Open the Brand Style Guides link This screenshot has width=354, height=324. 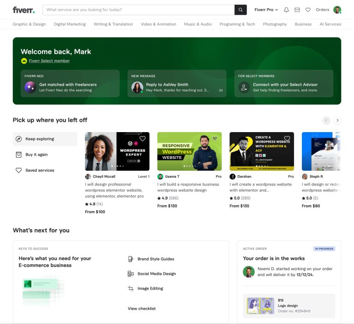(x=156, y=259)
